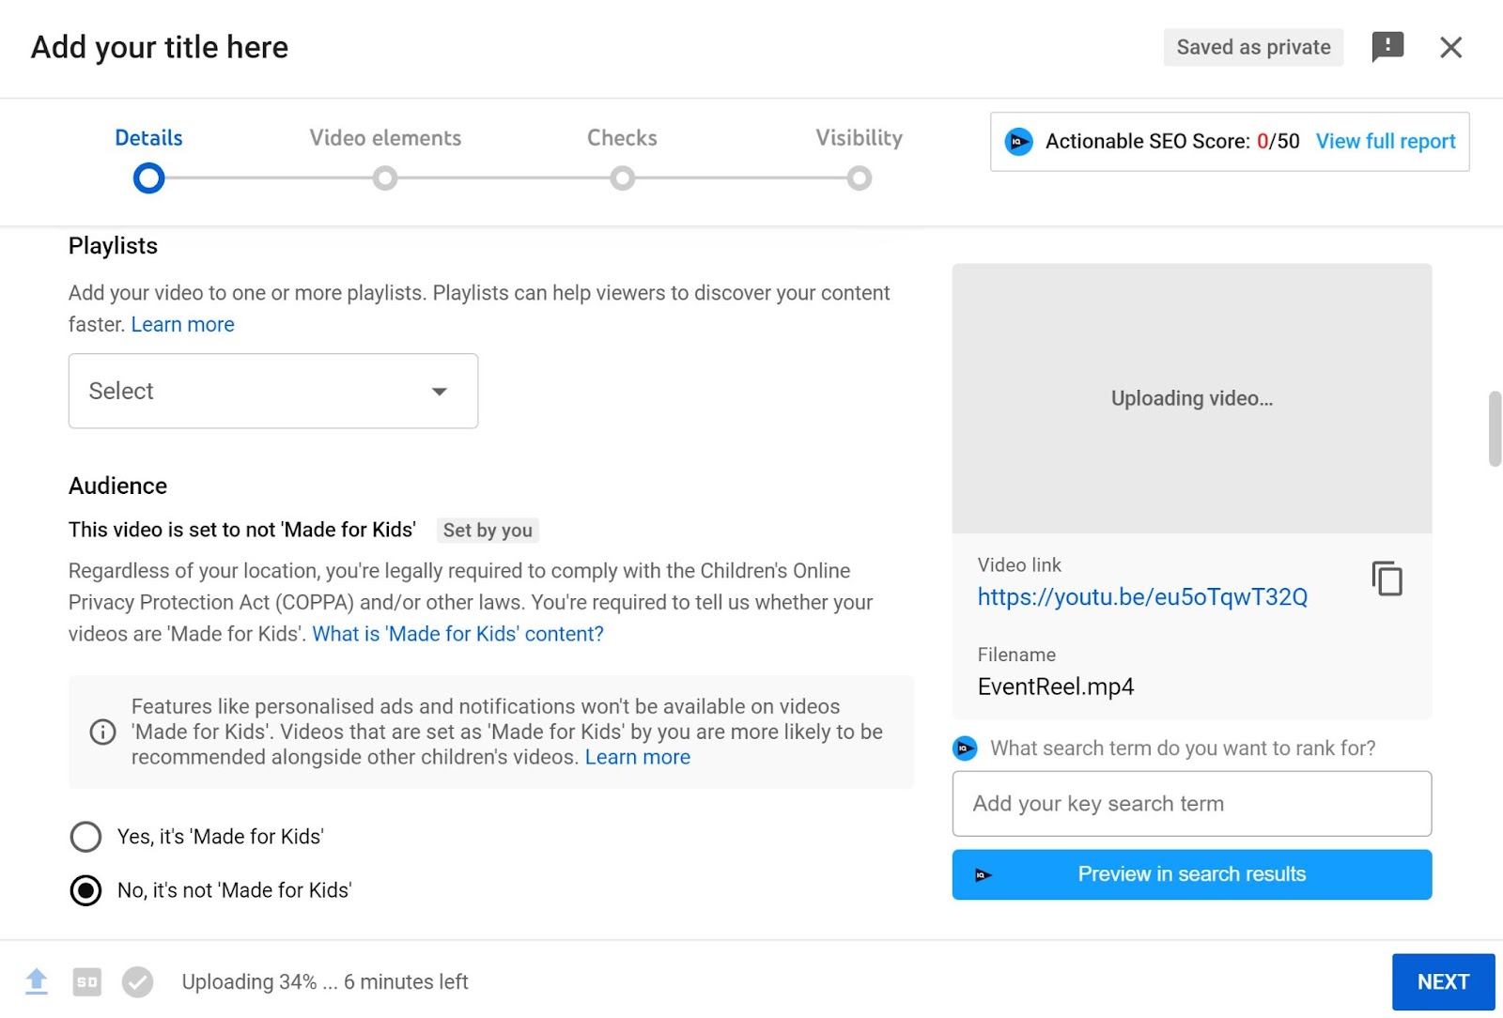The width and height of the screenshot is (1503, 1018).
Task: Click the SD processing status icon
Action: (87, 981)
